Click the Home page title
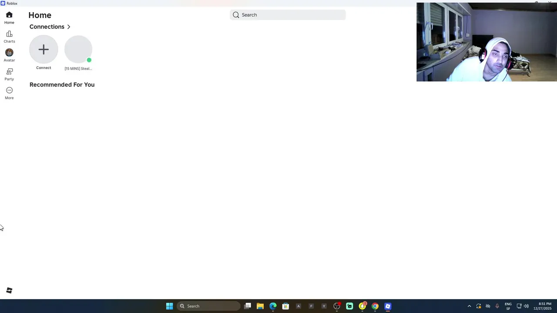 [40, 15]
